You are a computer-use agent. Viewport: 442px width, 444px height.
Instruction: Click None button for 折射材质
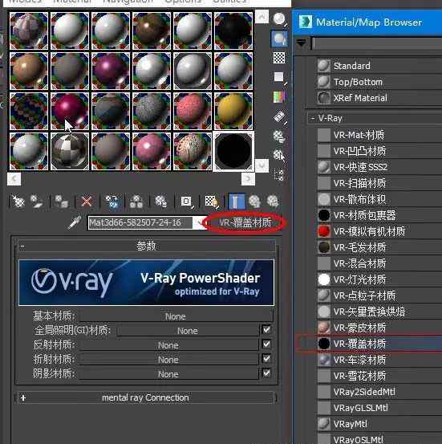pyautogui.click(x=169, y=360)
